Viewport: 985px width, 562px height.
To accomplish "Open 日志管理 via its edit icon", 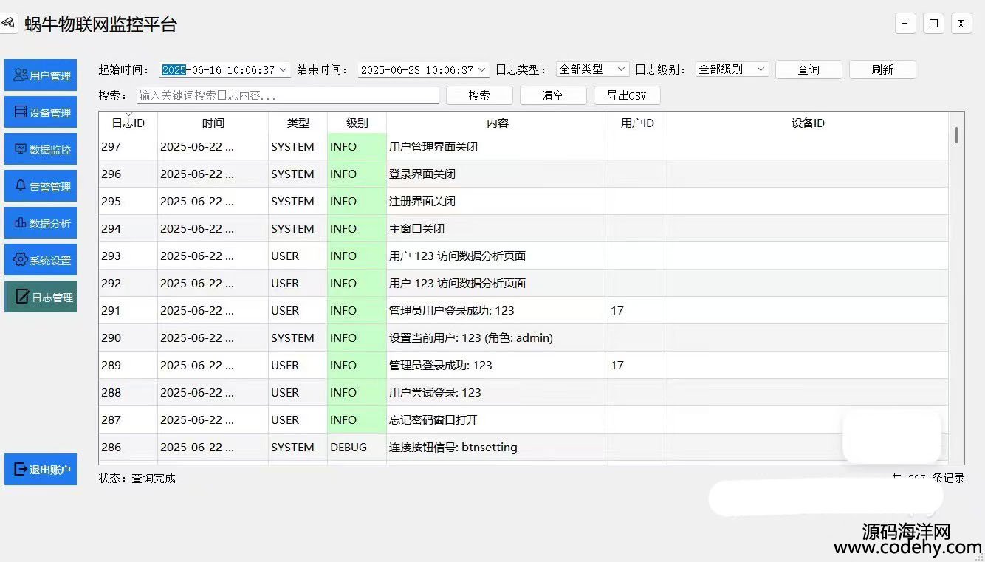I will point(23,297).
